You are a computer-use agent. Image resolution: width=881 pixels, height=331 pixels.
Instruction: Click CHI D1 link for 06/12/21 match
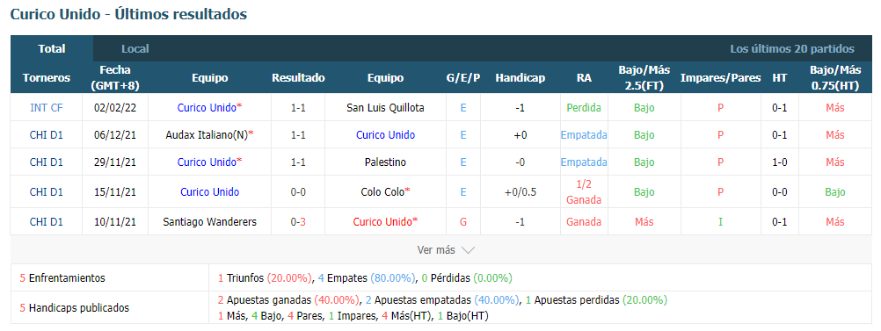46,134
